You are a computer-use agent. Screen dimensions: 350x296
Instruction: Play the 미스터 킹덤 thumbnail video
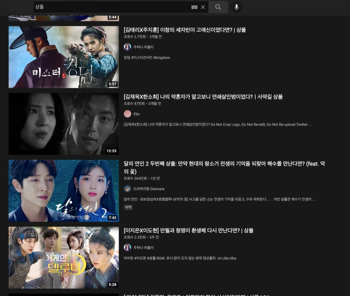pyautogui.click(x=64, y=57)
